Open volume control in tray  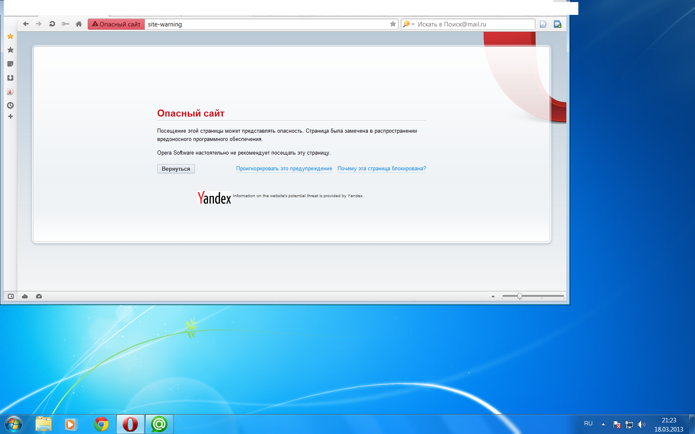click(642, 424)
